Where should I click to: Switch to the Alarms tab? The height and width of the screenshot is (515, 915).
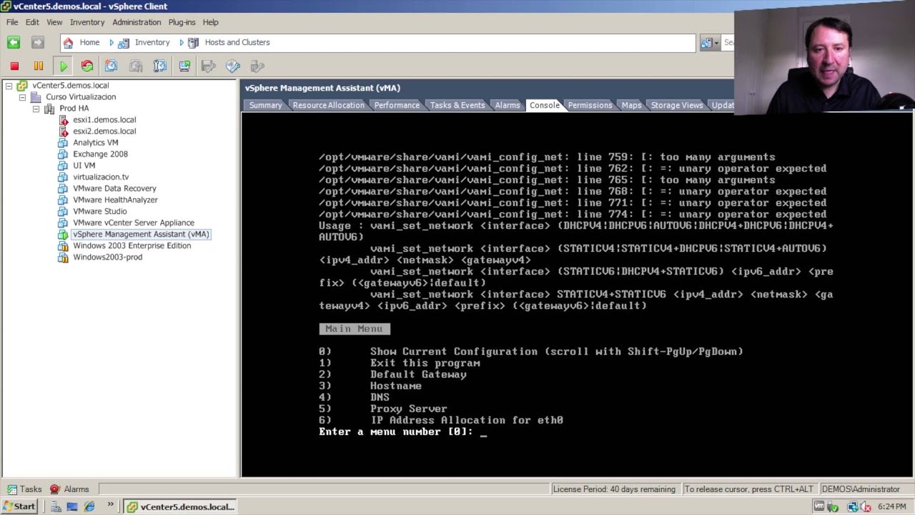[x=508, y=105]
